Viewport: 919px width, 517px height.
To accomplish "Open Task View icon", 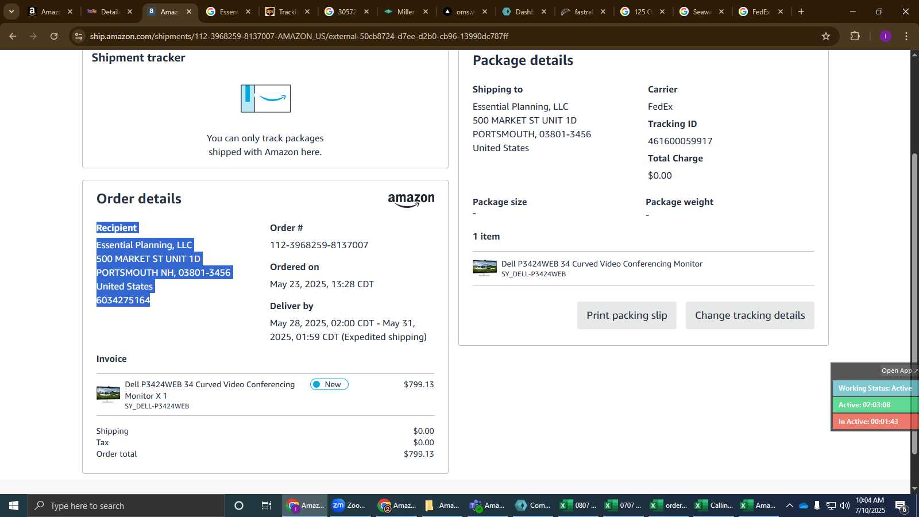I will tap(266, 506).
